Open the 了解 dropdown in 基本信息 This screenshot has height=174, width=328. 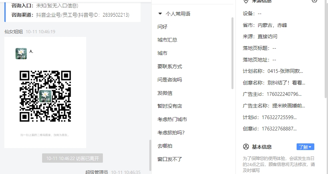click(x=305, y=147)
